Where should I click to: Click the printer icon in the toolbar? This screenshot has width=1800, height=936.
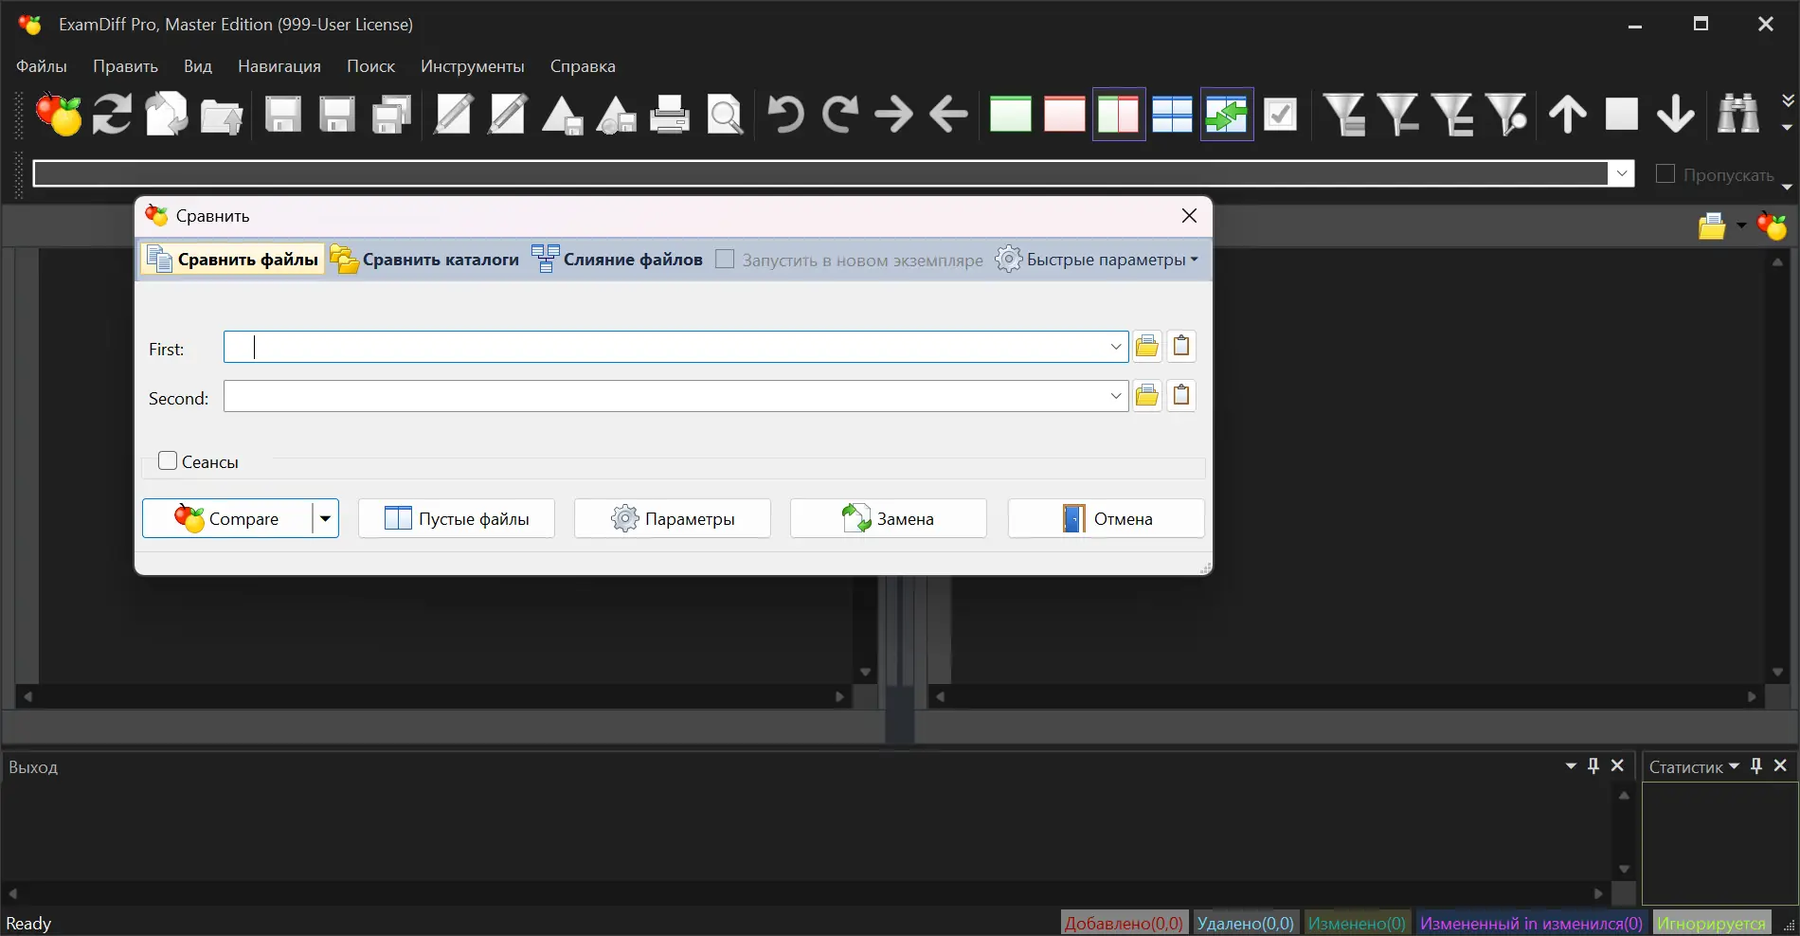(x=671, y=115)
